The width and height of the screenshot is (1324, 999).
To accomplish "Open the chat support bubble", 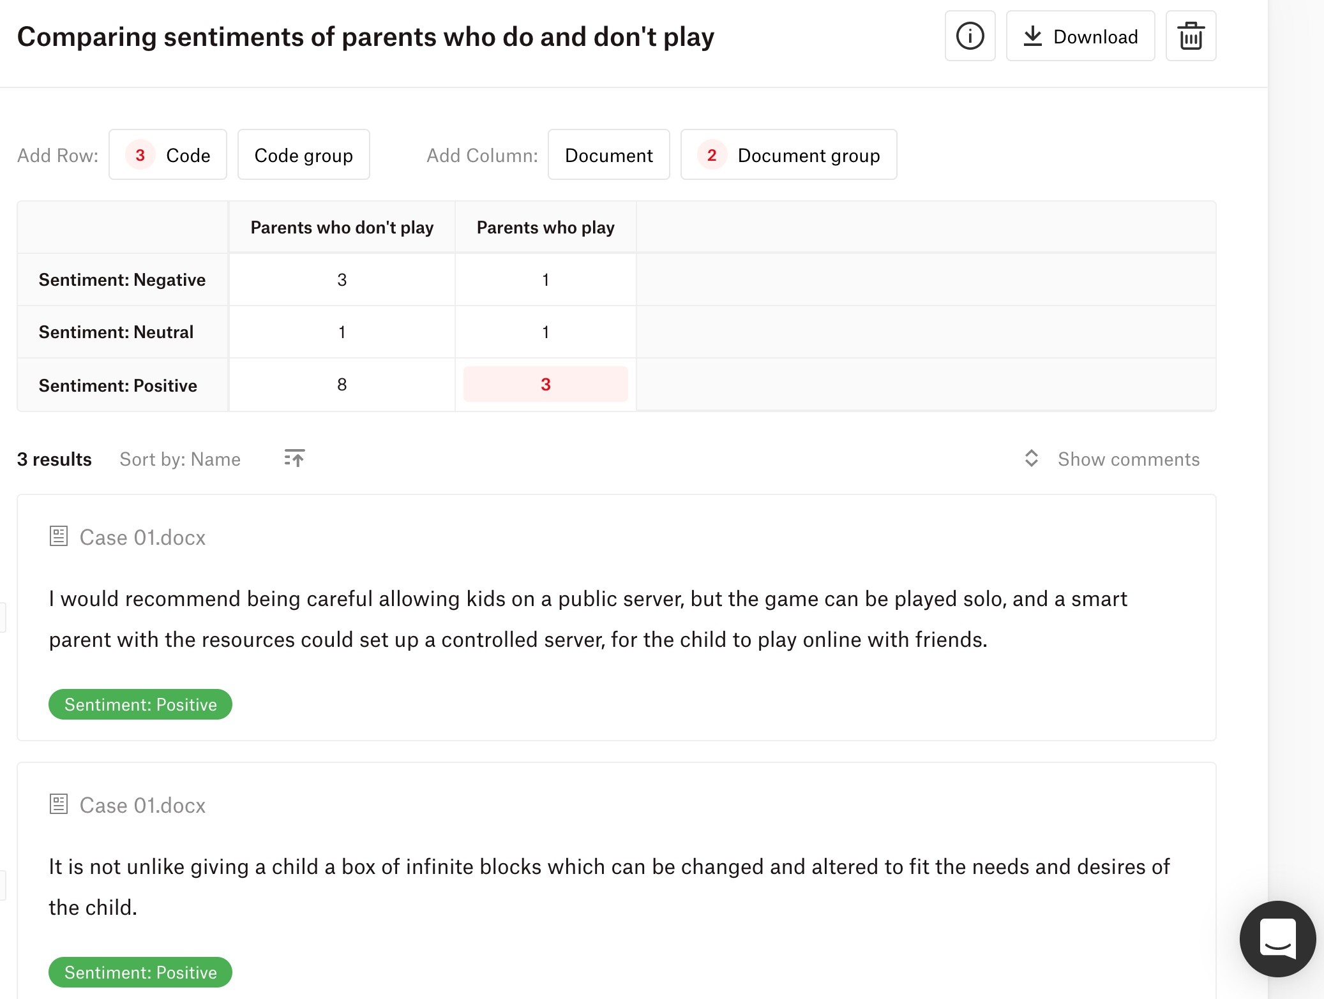I will click(x=1277, y=938).
